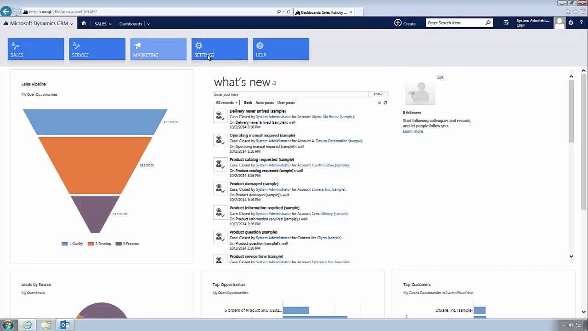Screen dimensions: 588x331
Task: Click the Create plus icon
Action: tap(398, 23)
